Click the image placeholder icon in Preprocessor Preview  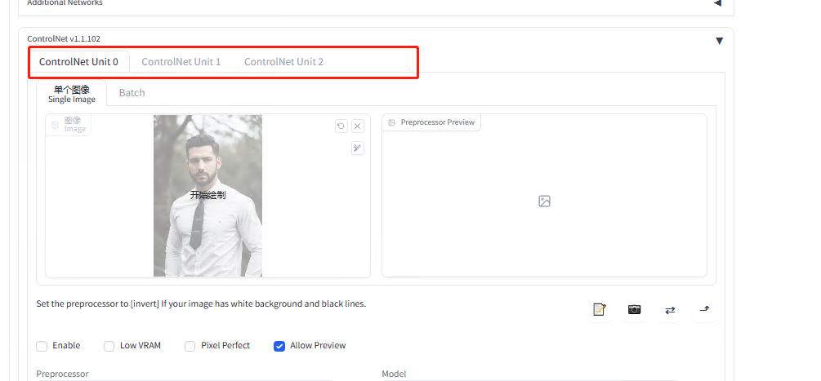click(544, 201)
